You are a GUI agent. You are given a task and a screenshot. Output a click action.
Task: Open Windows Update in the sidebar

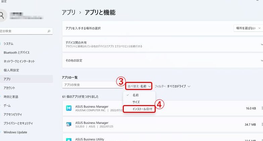[x=15, y=132]
